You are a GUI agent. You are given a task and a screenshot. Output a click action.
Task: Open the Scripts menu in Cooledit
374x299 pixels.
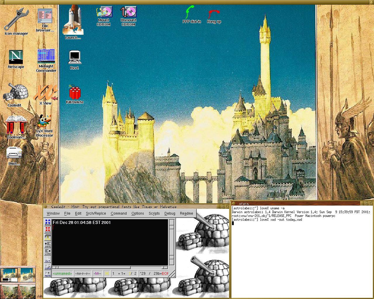point(154,213)
